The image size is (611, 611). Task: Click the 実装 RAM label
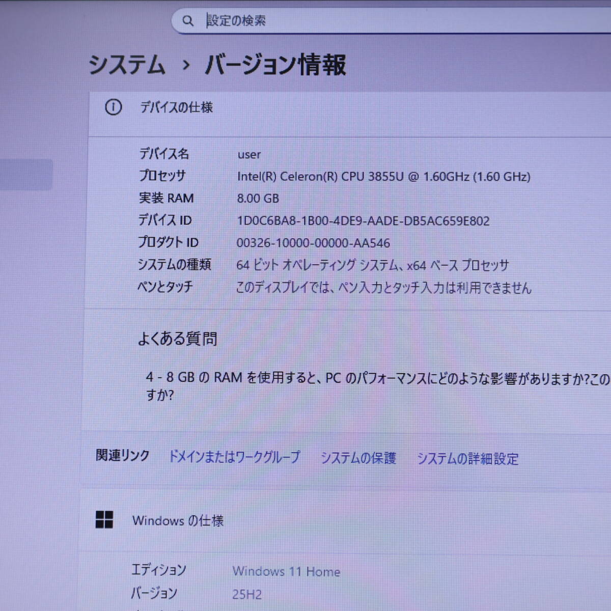pyautogui.click(x=166, y=198)
